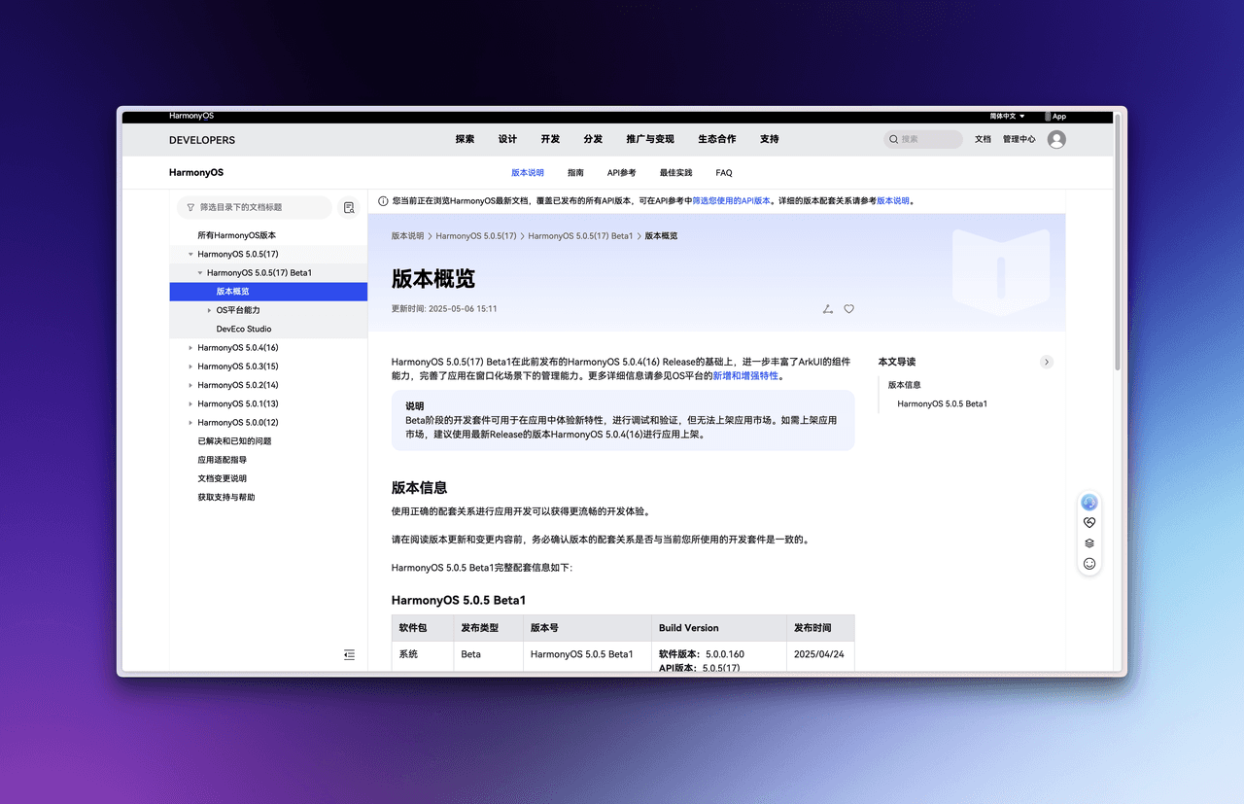Click the App phone icon in top bar
The height and width of the screenshot is (804, 1244).
pyautogui.click(x=1048, y=117)
